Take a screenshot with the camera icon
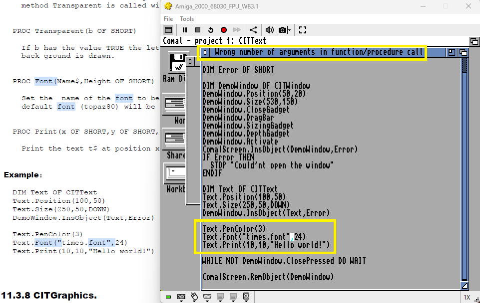480x303 pixels. tap(282, 30)
